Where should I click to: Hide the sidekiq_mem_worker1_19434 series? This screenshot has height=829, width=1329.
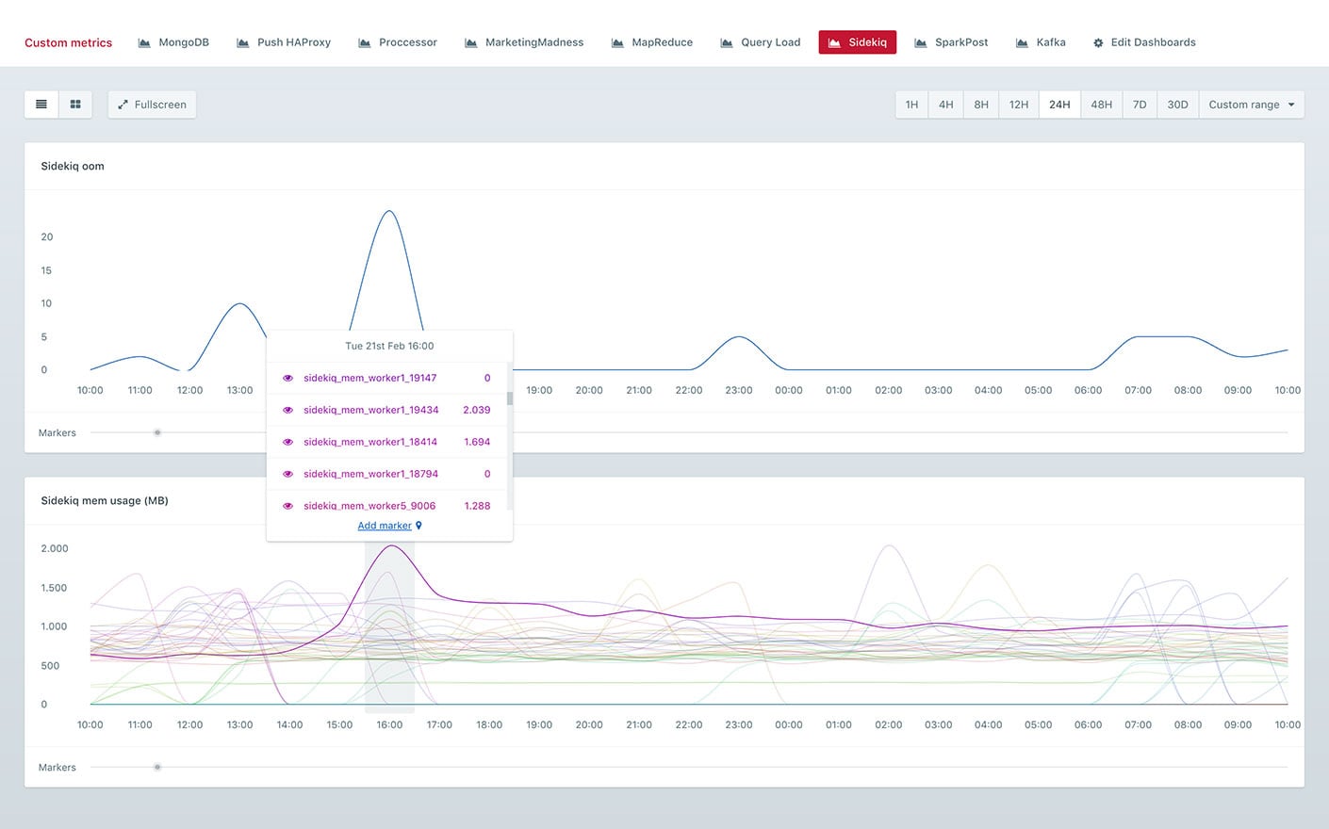tap(287, 410)
